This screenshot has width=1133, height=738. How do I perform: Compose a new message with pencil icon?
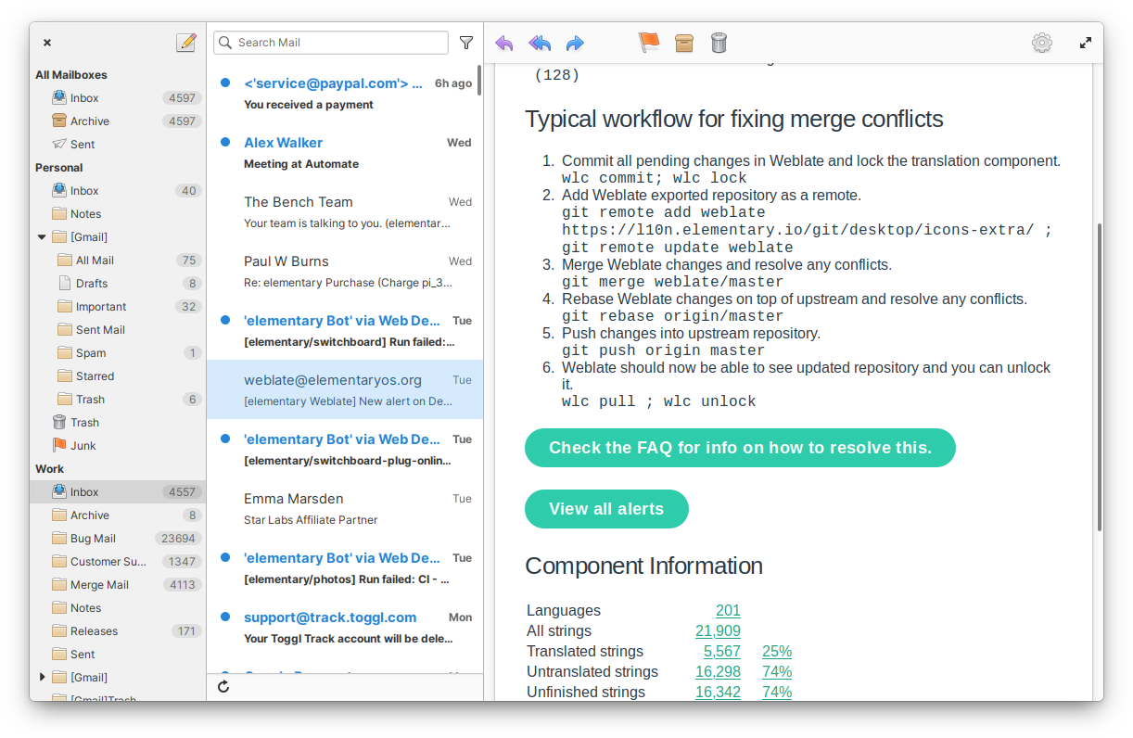tap(186, 43)
